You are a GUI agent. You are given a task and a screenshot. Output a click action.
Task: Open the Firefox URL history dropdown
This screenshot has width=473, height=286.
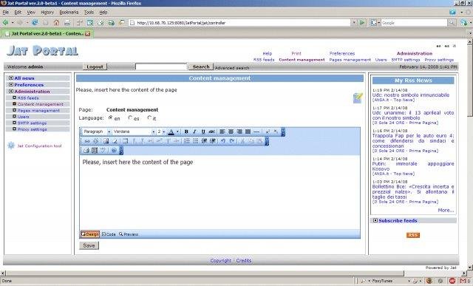(354, 23)
